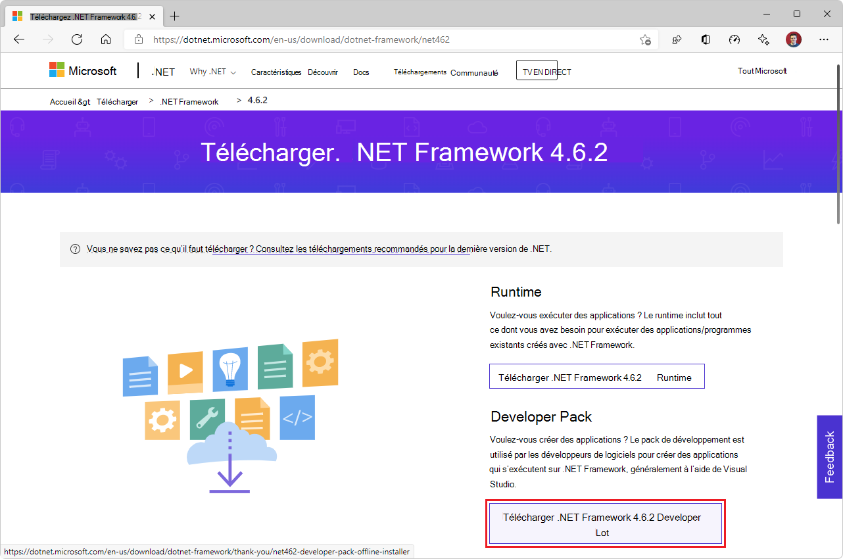Open the Microsoft 365 sidebar icon
The width and height of the screenshot is (843, 559).
pyautogui.click(x=705, y=39)
